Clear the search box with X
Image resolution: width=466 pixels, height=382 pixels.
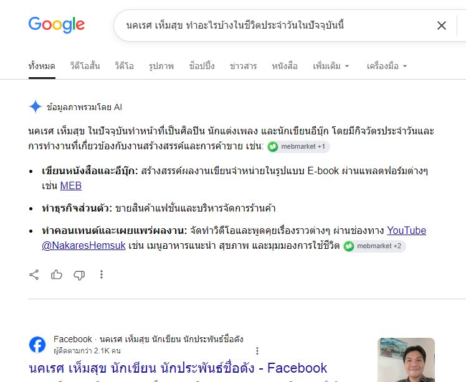click(x=442, y=26)
